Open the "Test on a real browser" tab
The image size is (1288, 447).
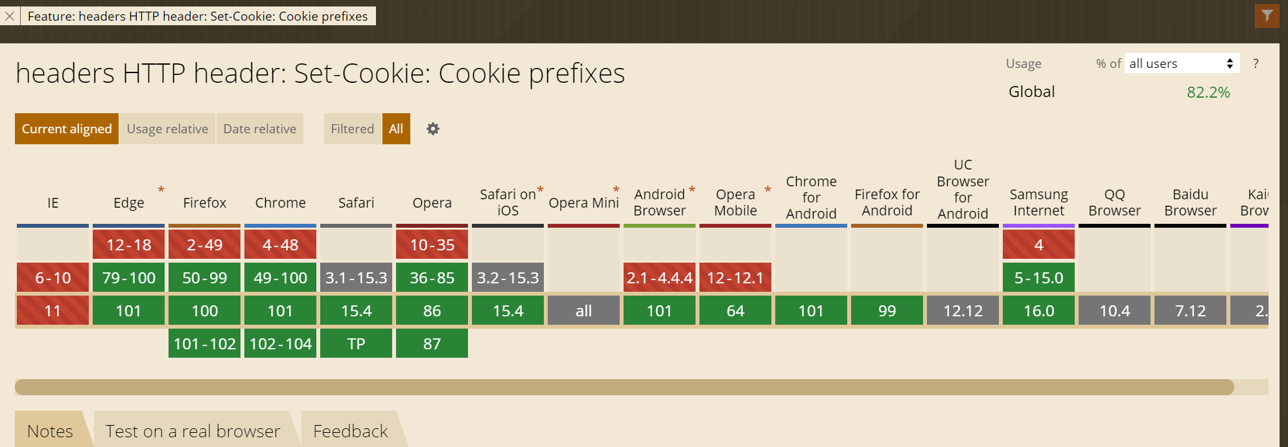point(193,430)
